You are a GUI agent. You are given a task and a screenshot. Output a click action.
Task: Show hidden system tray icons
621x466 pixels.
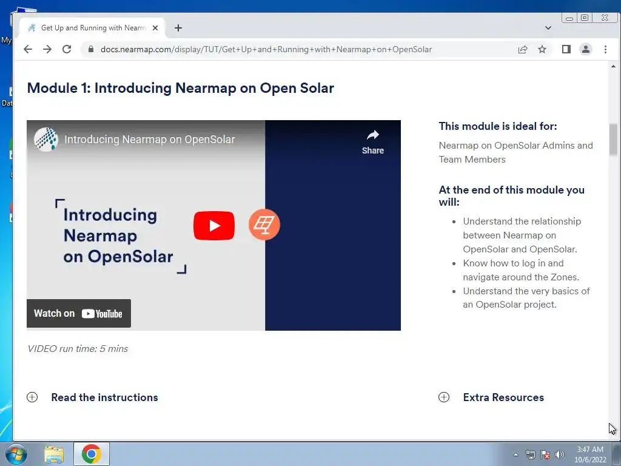pos(515,455)
